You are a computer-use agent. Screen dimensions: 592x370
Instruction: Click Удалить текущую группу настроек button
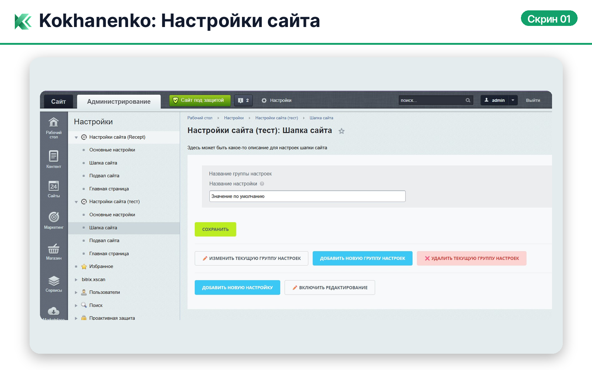point(471,258)
